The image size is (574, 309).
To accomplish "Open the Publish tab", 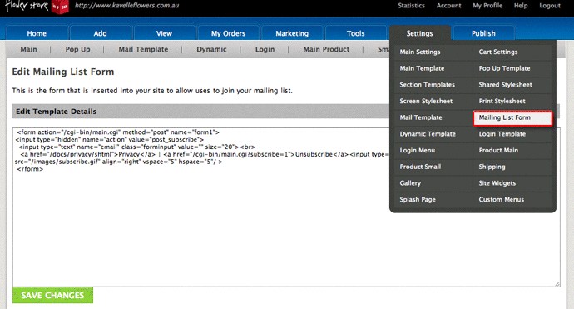I will click(483, 33).
